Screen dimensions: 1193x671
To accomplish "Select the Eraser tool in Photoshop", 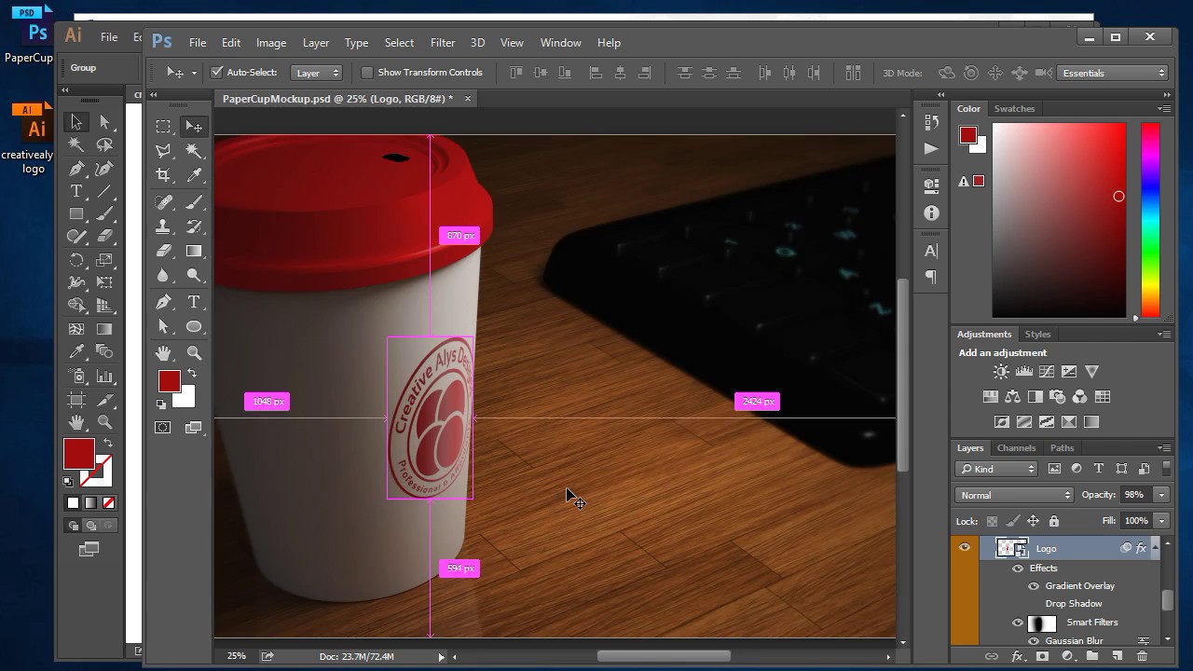I will (x=163, y=251).
